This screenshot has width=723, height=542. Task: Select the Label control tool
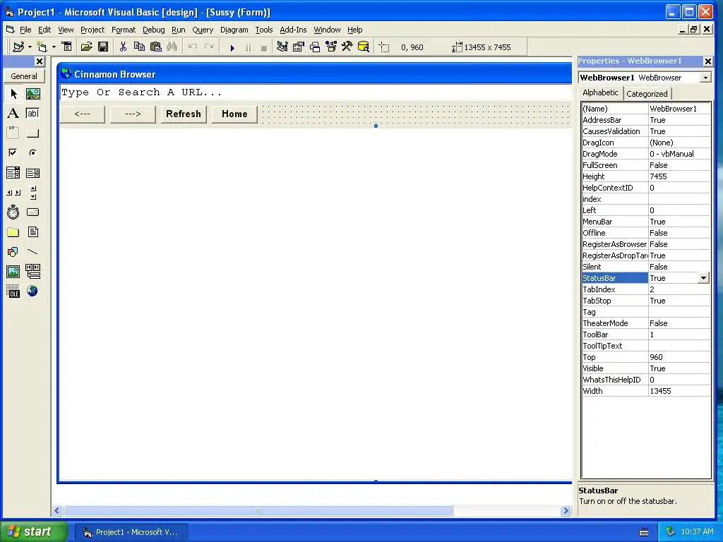pos(13,114)
